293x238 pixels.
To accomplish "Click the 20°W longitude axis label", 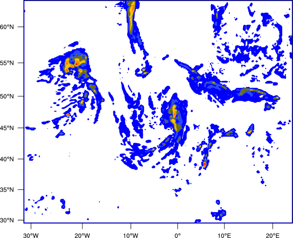I will pyautogui.click(x=82, y=235).
